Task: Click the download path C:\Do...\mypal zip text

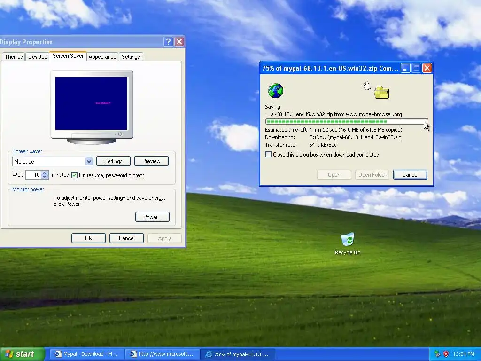Action: click(x=355, y=137)
